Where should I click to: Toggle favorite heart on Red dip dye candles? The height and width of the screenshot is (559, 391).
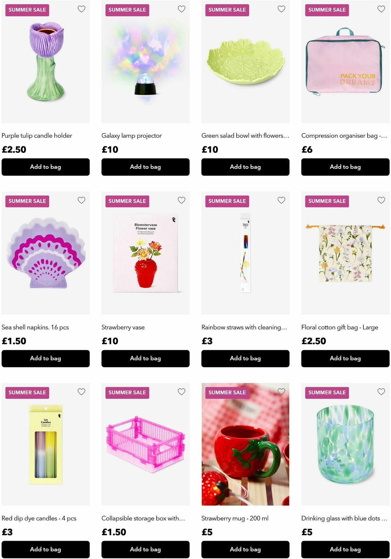(81, 392)
